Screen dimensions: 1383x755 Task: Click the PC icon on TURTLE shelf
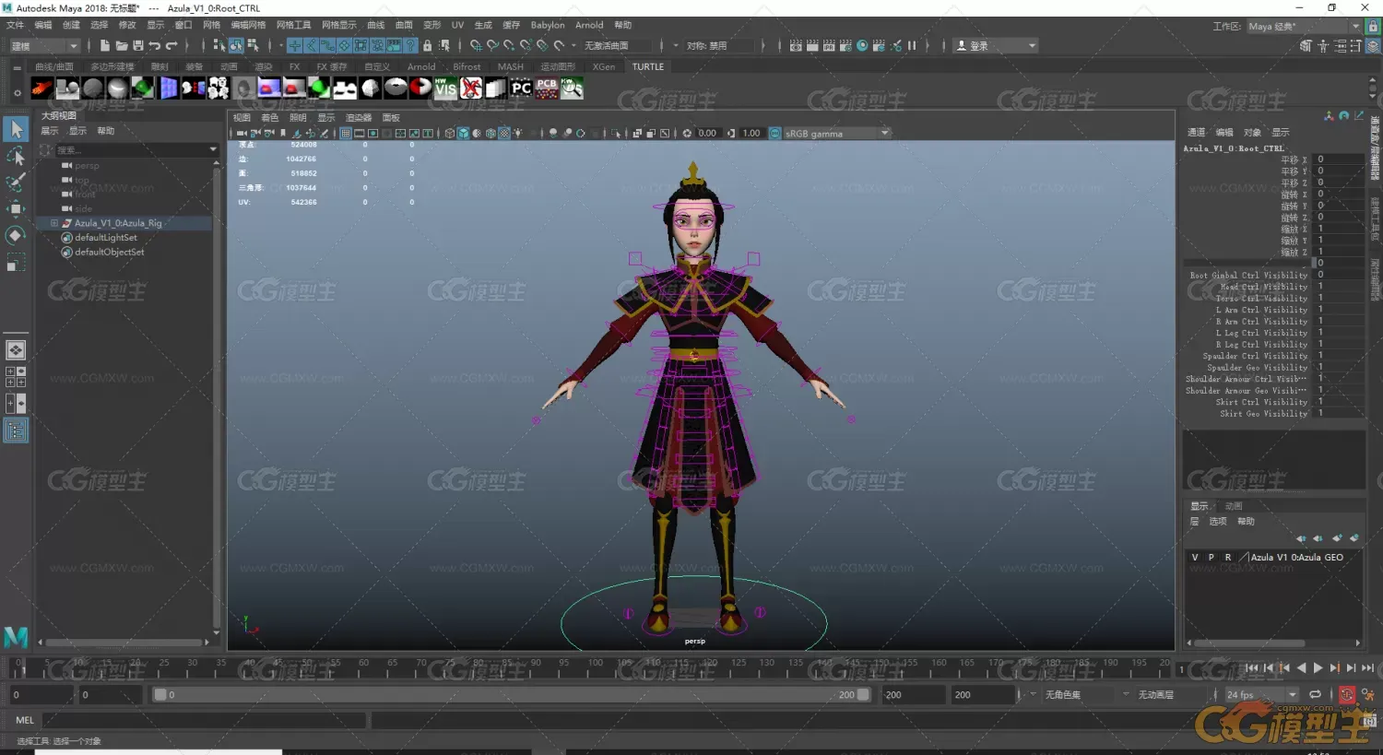[521, 88]
